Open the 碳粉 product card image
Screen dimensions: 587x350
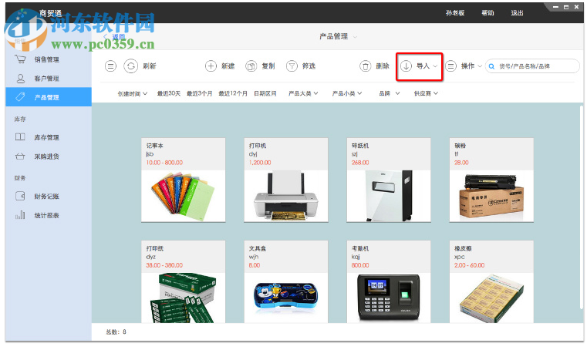pos(491,196)
